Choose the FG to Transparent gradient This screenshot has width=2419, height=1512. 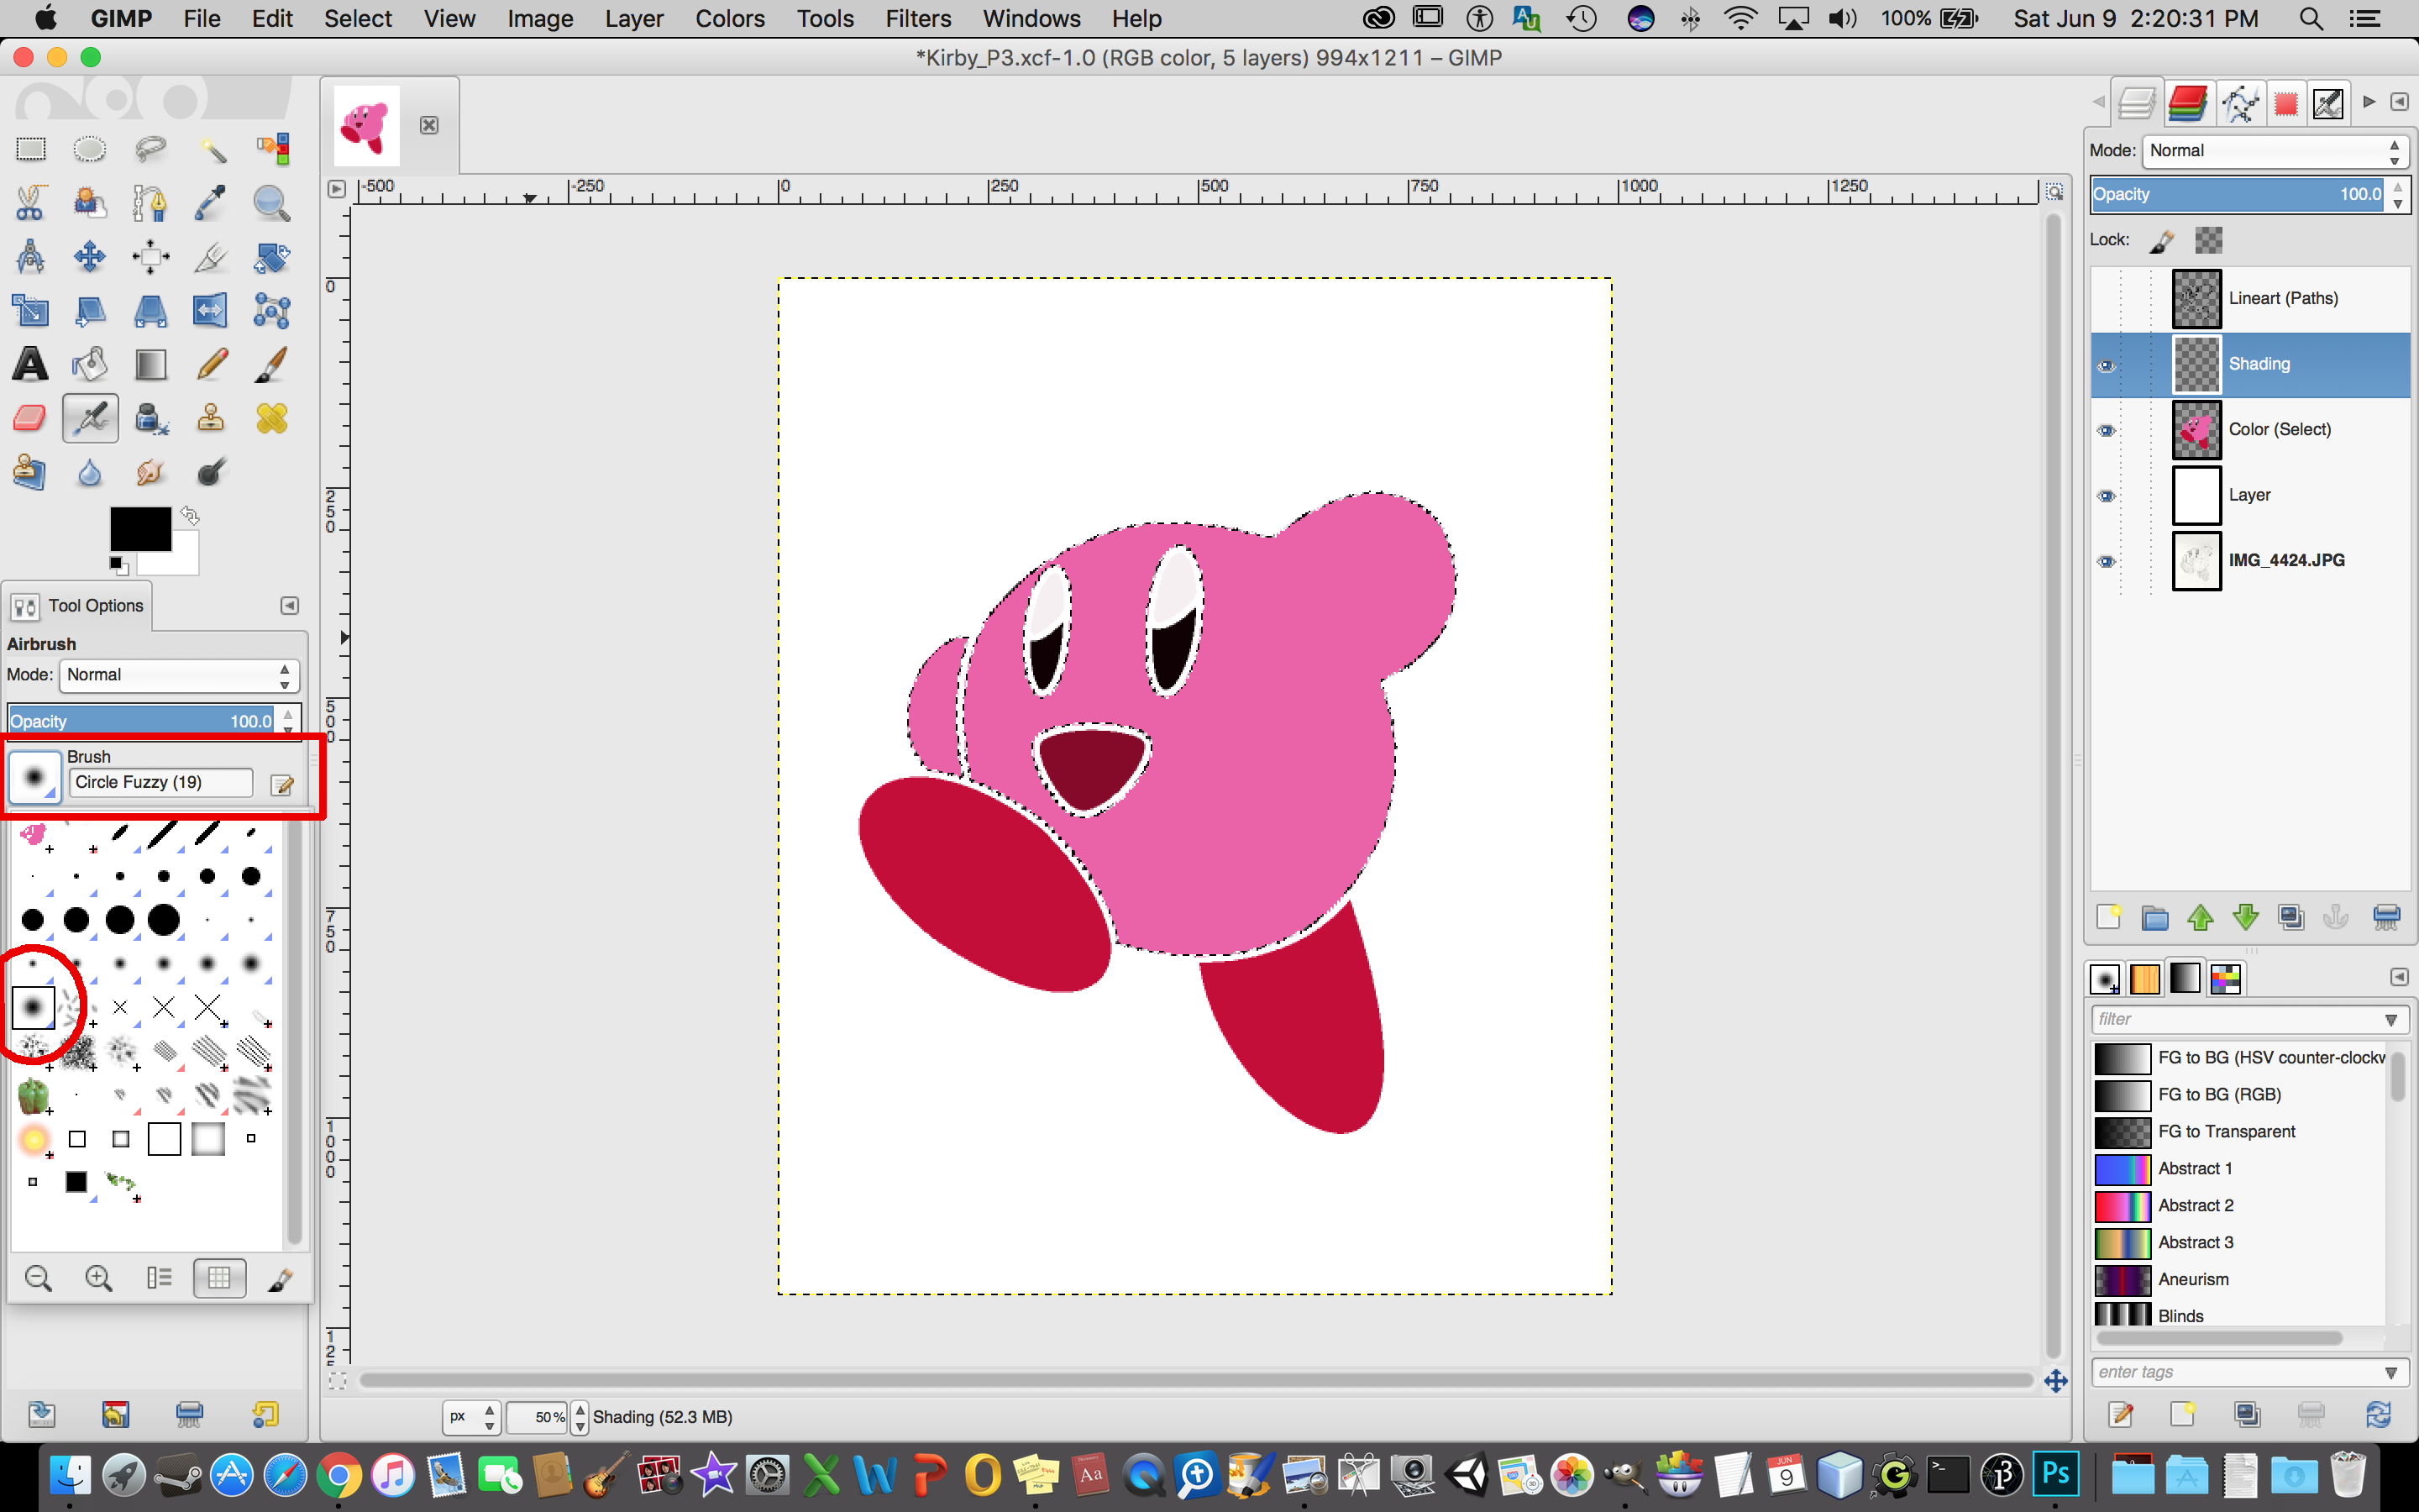(2239, 1132)
